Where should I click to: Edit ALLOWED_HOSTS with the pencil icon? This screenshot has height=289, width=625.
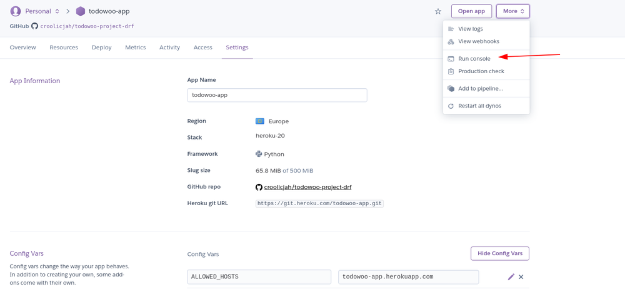tap(511, 276)
